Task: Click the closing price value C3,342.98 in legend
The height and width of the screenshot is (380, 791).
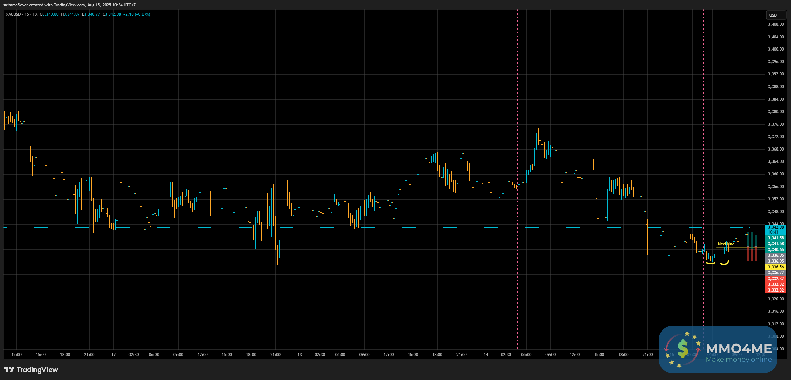Action: 112,14
